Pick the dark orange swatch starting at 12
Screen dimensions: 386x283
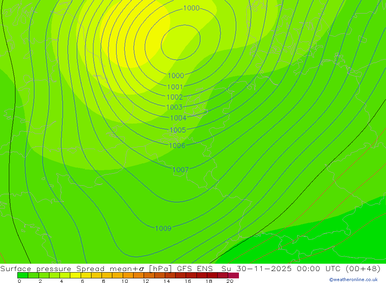(x=149, y=275)
